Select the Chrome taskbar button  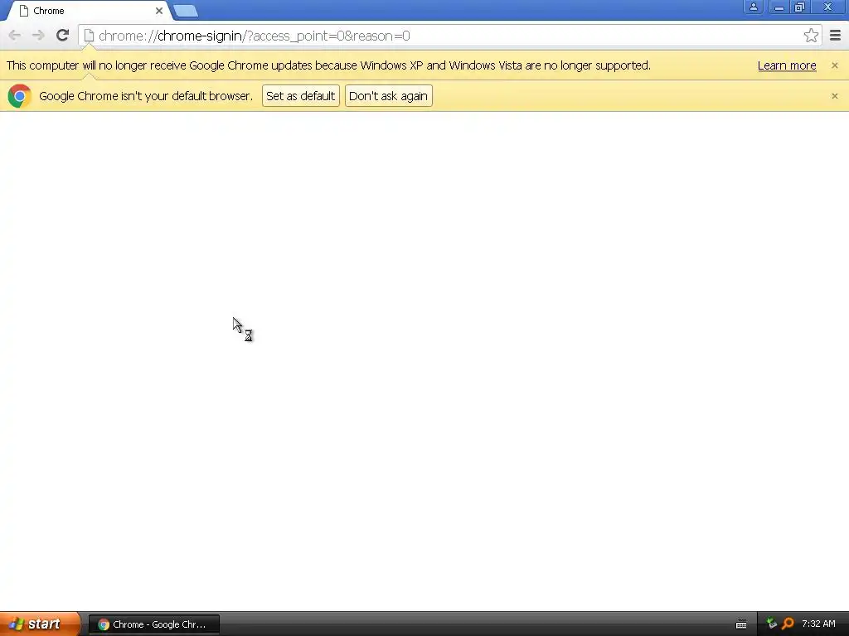[153, 624]
